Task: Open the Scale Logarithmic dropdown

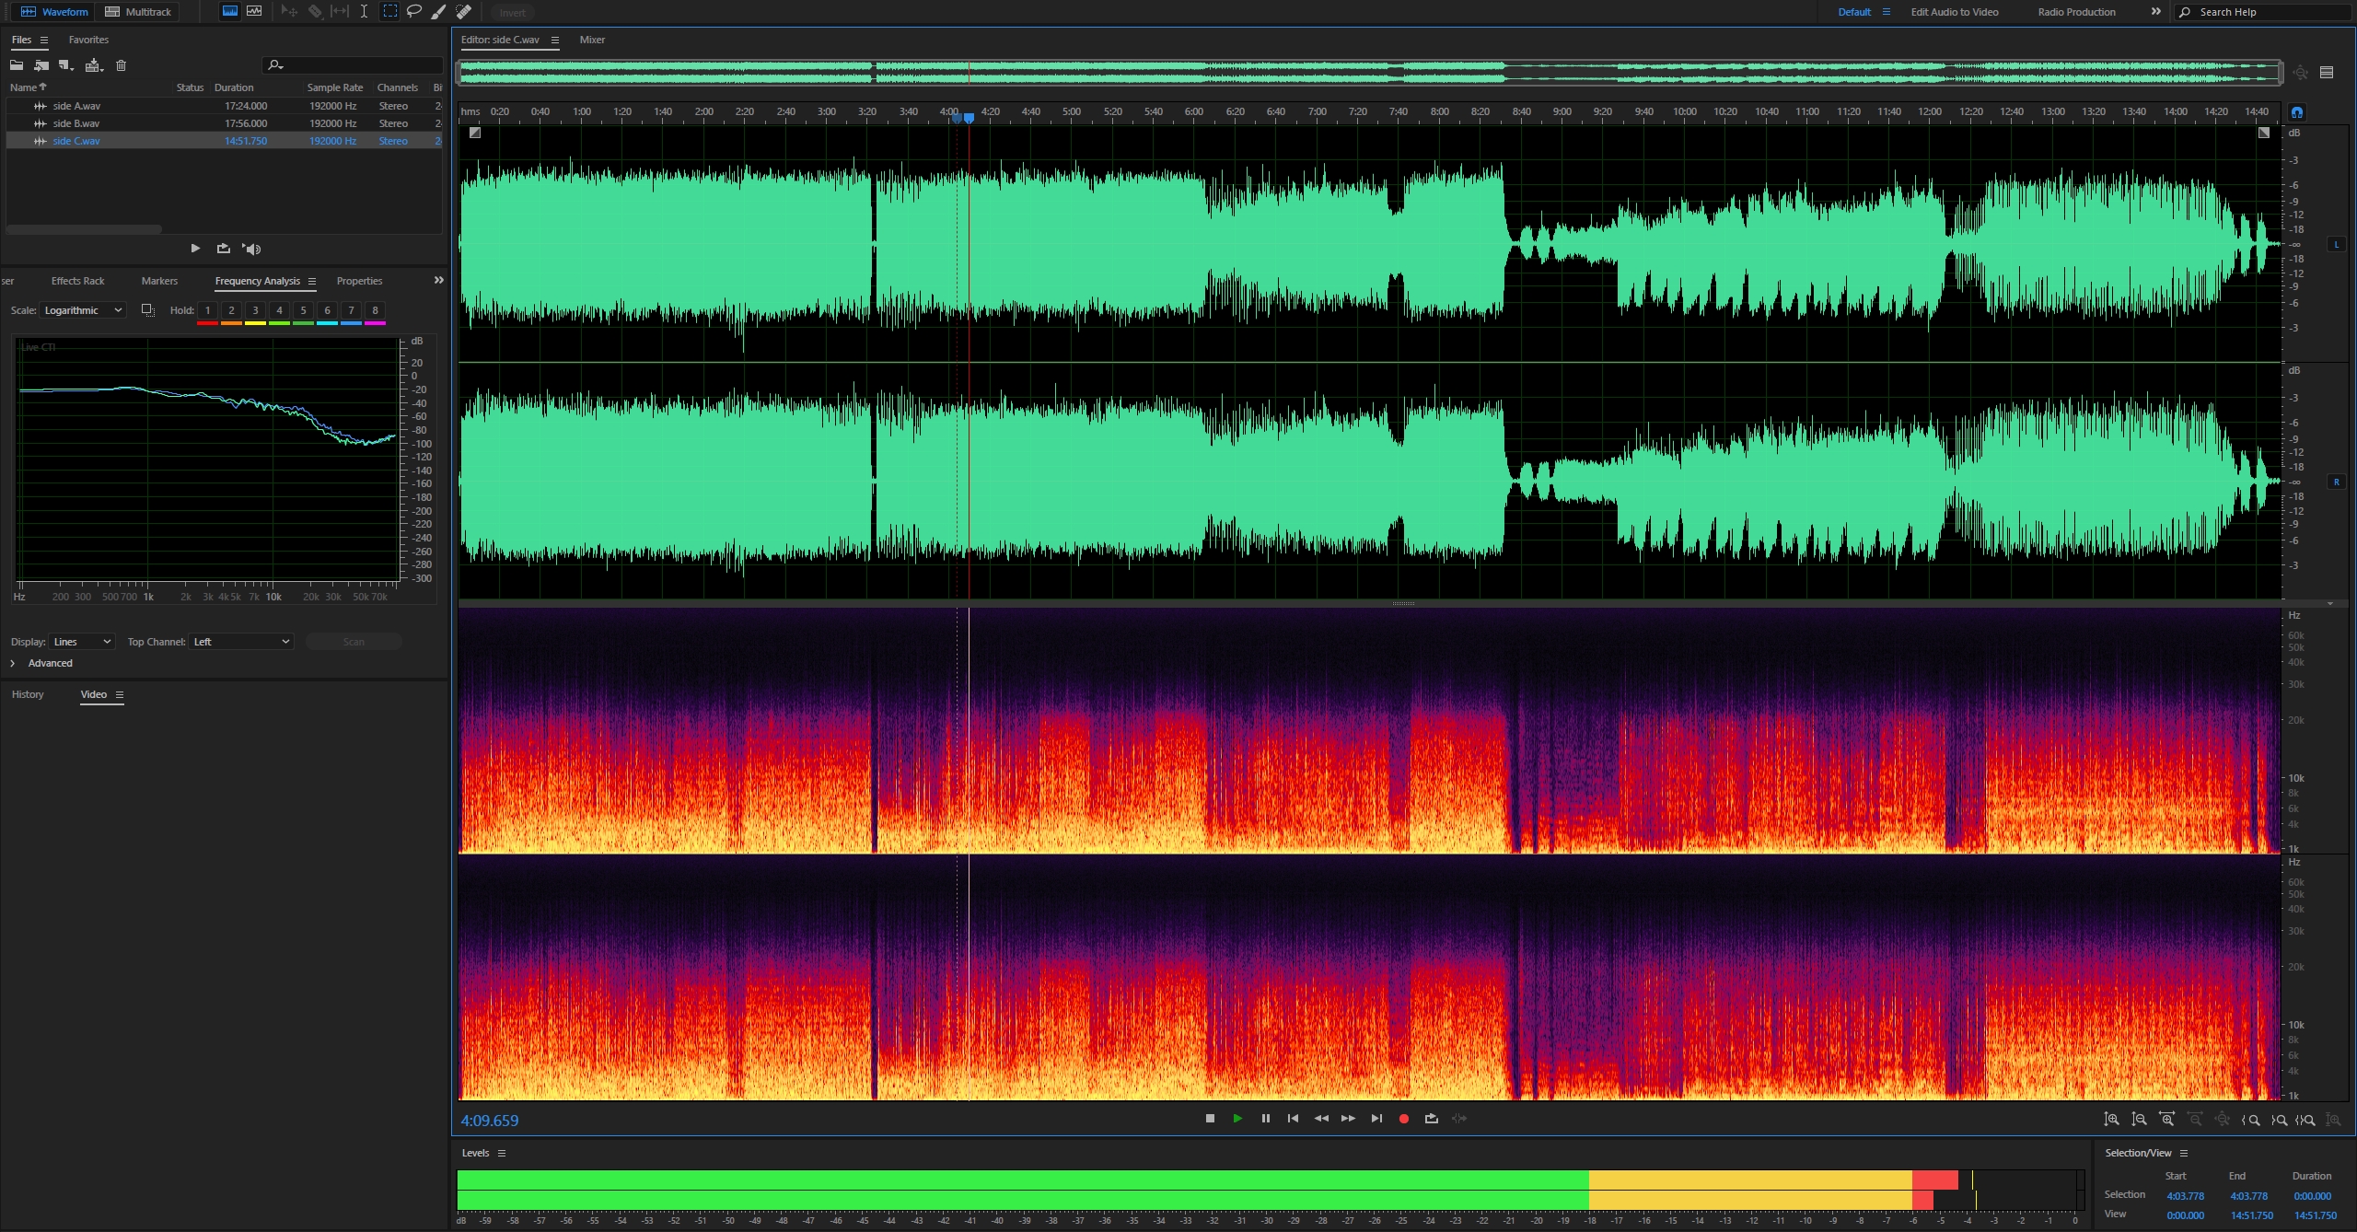Action: click(x=82, y=310)
